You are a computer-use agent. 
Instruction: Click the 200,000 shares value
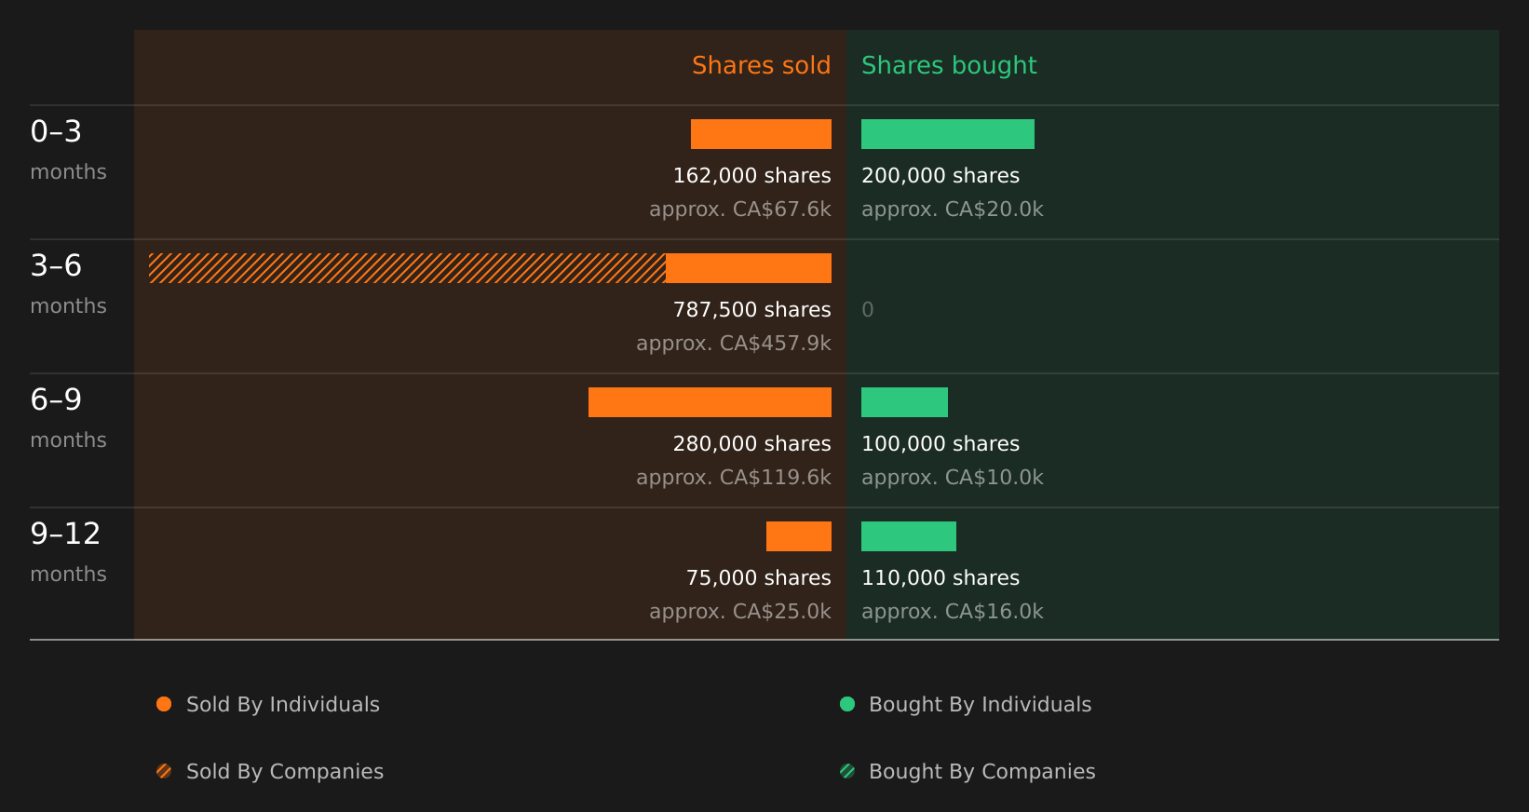tap(940, 175)
